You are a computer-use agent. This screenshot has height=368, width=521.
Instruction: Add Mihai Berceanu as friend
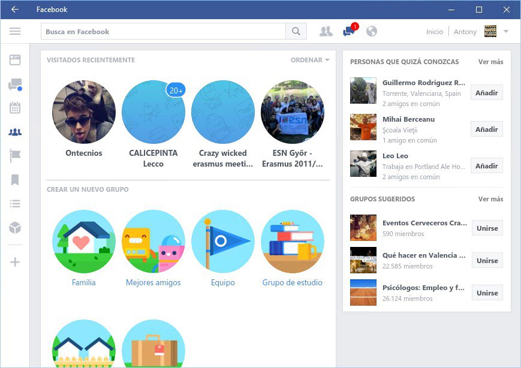(x=486, y=129)
